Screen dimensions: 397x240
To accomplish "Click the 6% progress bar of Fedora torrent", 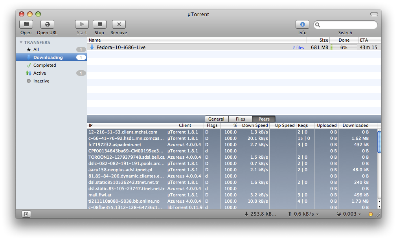I will [x=344, y=47].
